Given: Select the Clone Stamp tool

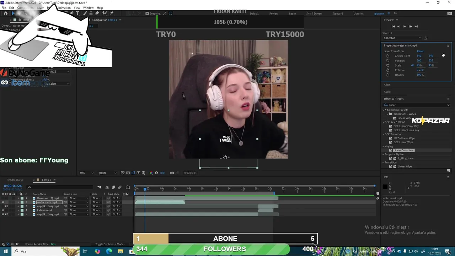Looking at the screenshot, I should [91, 13].
